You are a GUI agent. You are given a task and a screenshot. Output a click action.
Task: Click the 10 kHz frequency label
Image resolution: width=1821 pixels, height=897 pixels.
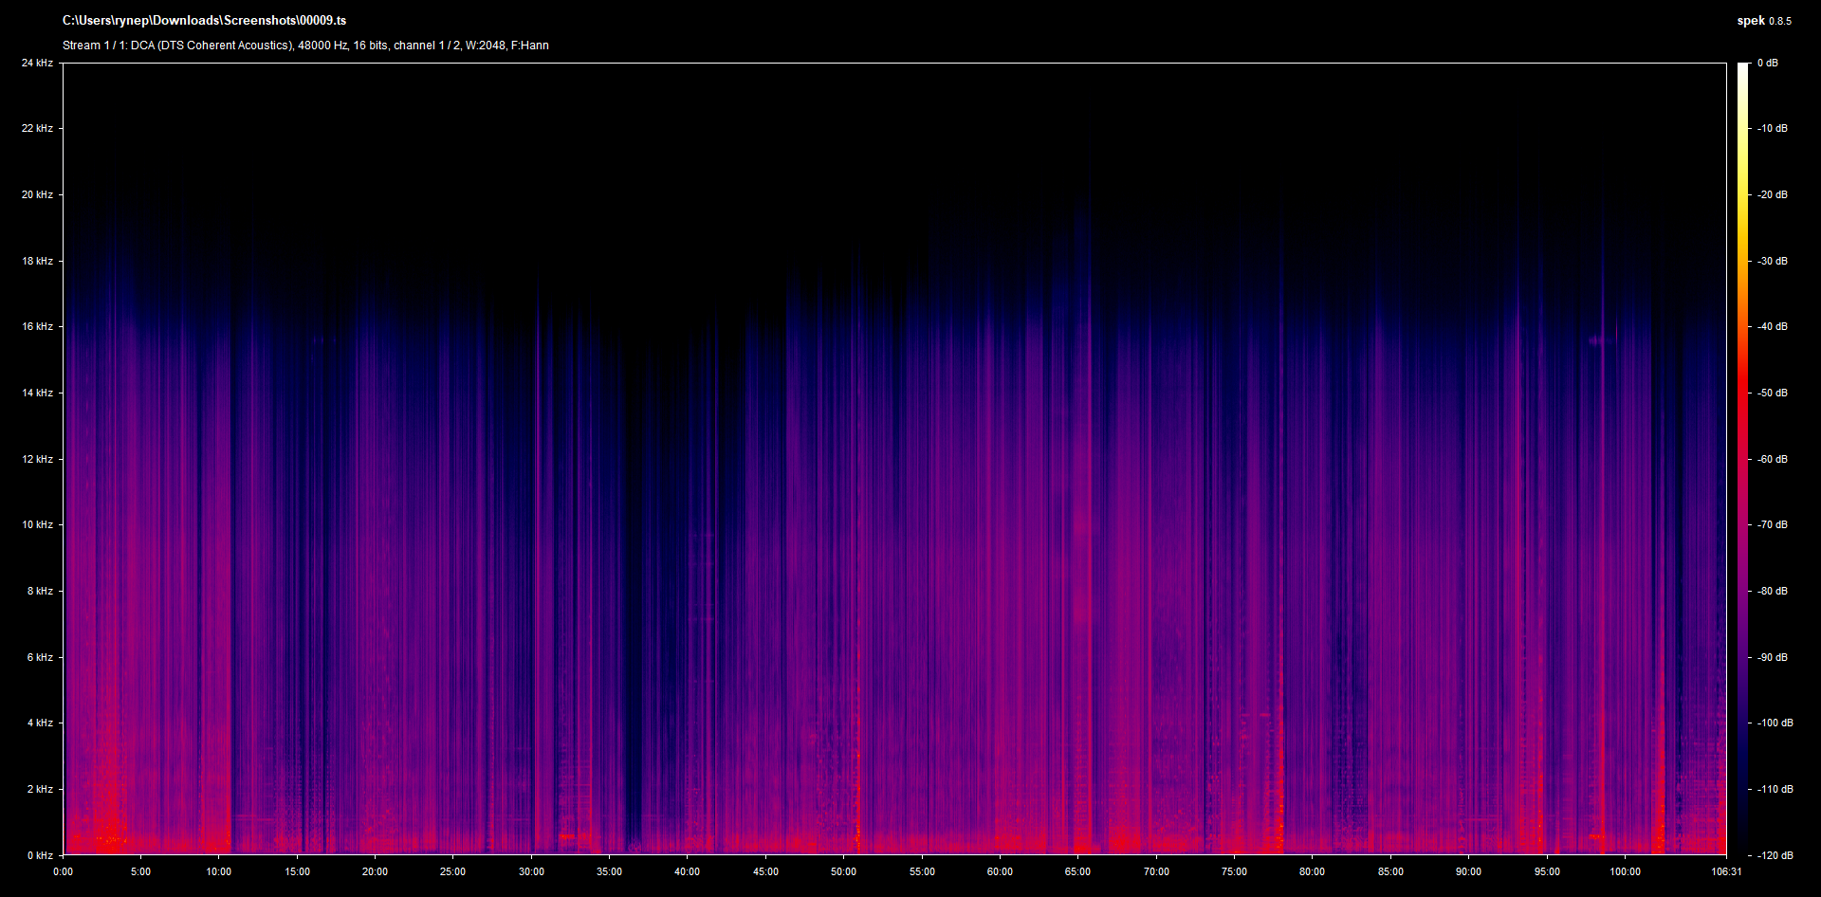(38, 524)
